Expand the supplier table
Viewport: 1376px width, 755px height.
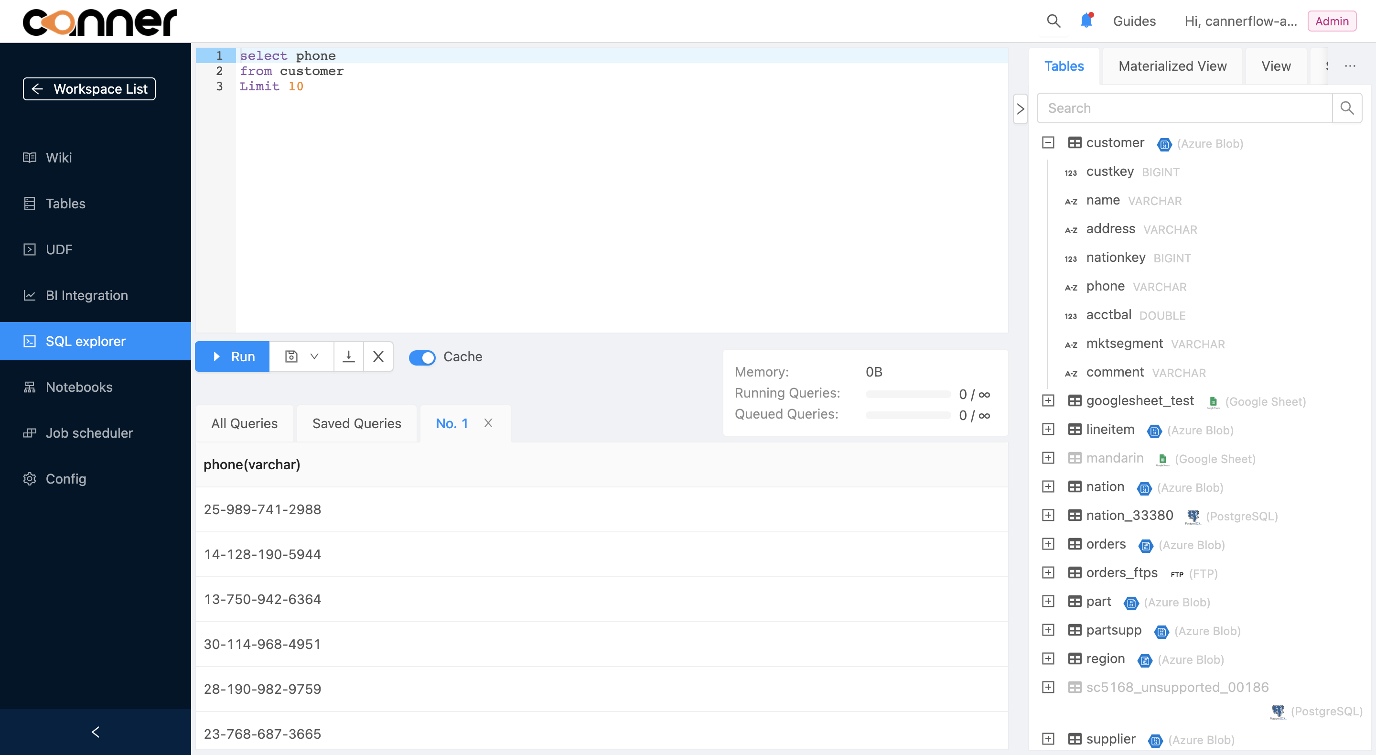point(1048,739)
